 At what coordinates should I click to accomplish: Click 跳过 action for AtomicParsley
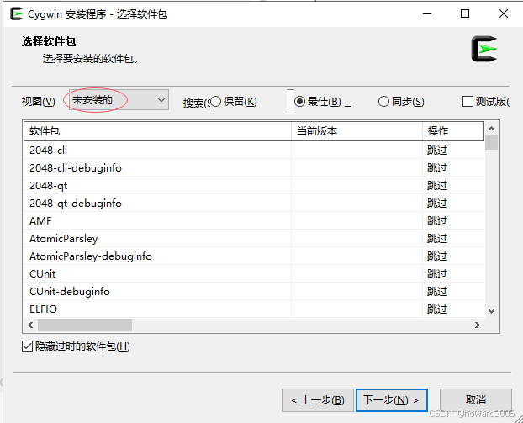(437, 239)
